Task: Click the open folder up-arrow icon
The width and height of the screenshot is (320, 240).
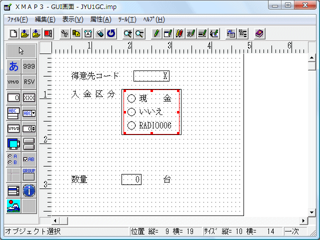Action: tap(25, 33)
